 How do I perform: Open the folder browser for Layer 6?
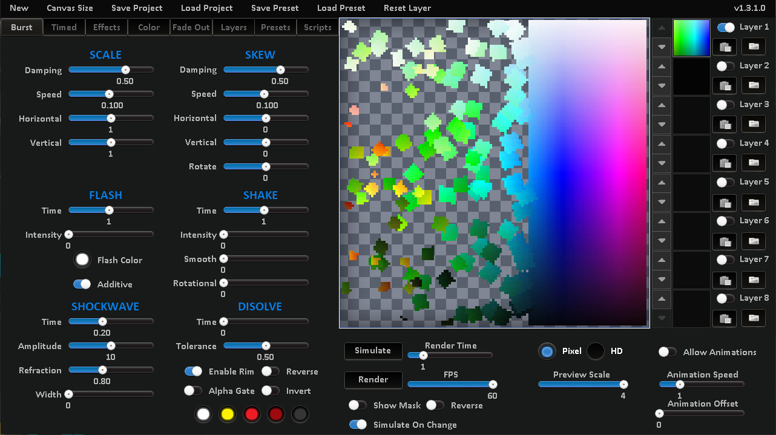click(x=754, y=241)
